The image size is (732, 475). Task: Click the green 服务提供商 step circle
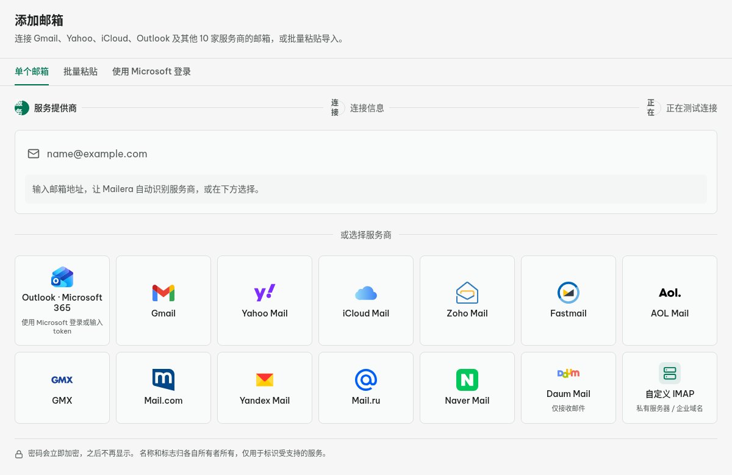tap(22, 108)
